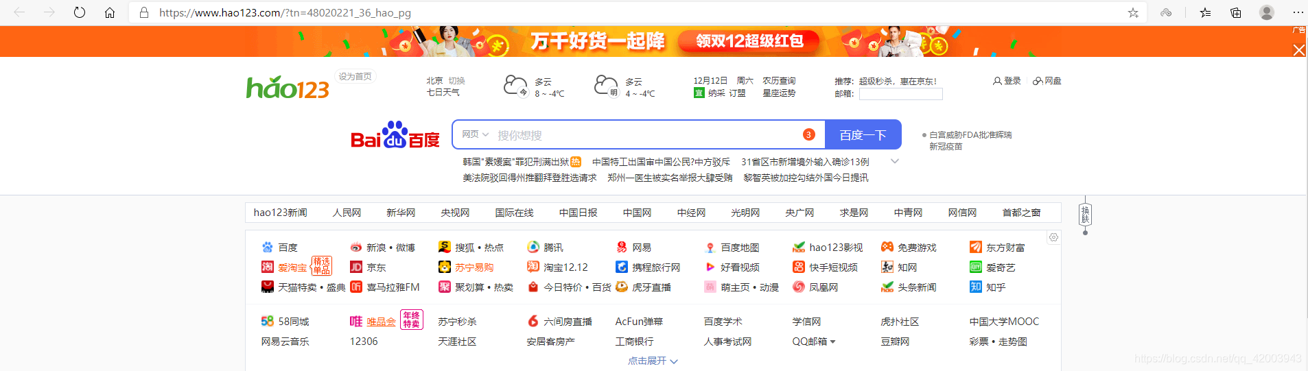Open tomorrow's weather cloud icon
The height and width of the screenshot is (371, 1308).
pyautogui.click(x=606, y=86)
